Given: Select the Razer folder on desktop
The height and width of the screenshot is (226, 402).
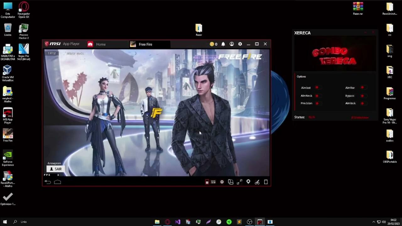Looking at the screenshot, I should click(x=199, y=30).
